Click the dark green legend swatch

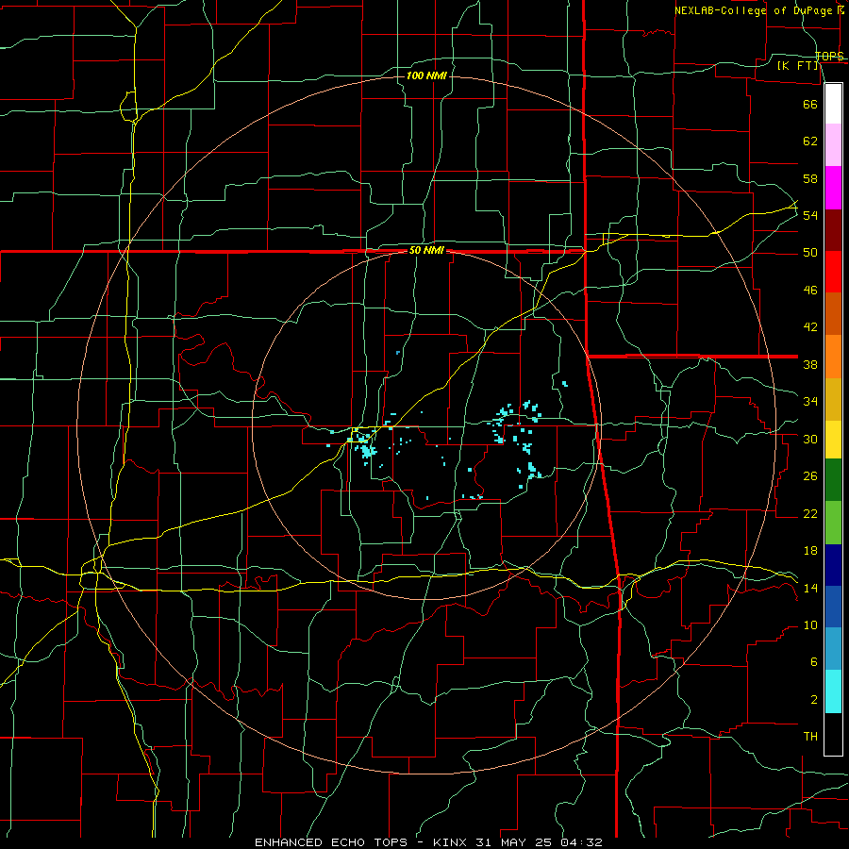(x=833, y=480)
